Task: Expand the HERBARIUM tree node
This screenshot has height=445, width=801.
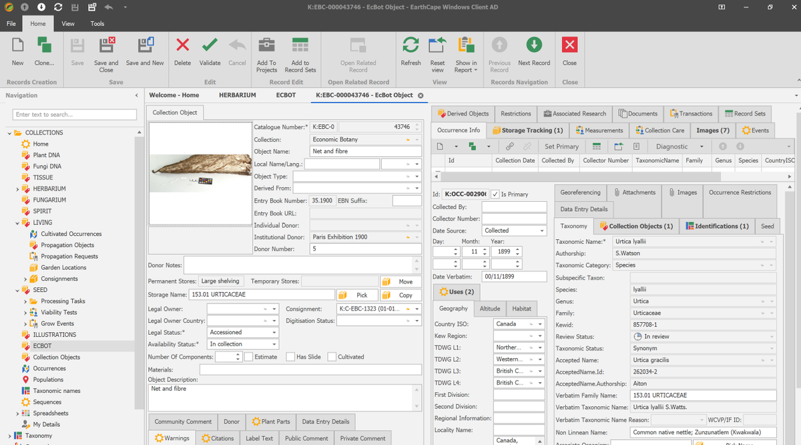Action: click(17, 189)
